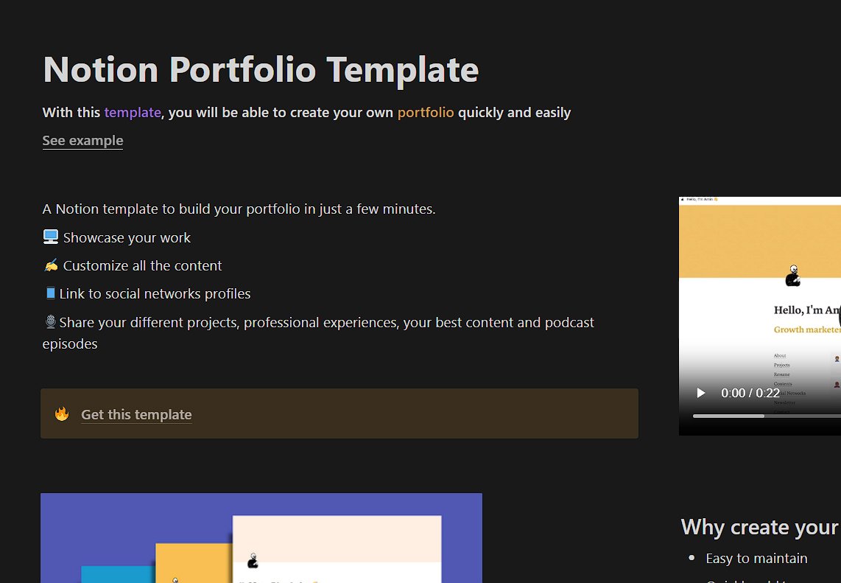Image resolution: width=841 pixels, height=583 pixels.
Task: Click the computer emoji beside Showcase your work
Action: [50, 237]
